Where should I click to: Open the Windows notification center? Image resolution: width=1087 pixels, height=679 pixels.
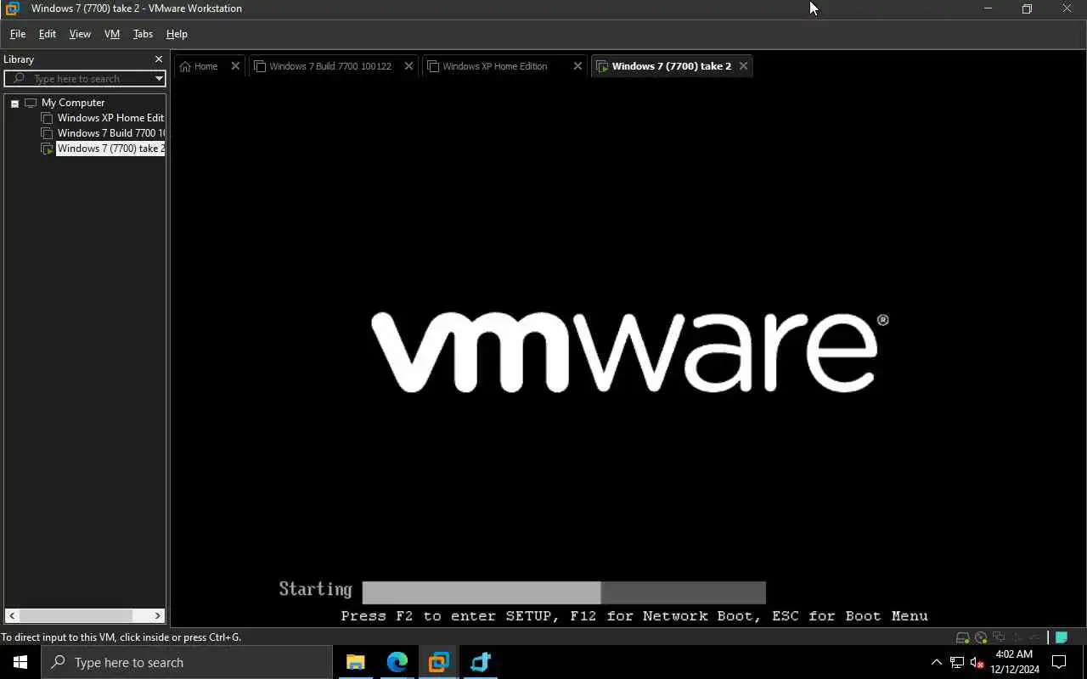point(1059,662)
